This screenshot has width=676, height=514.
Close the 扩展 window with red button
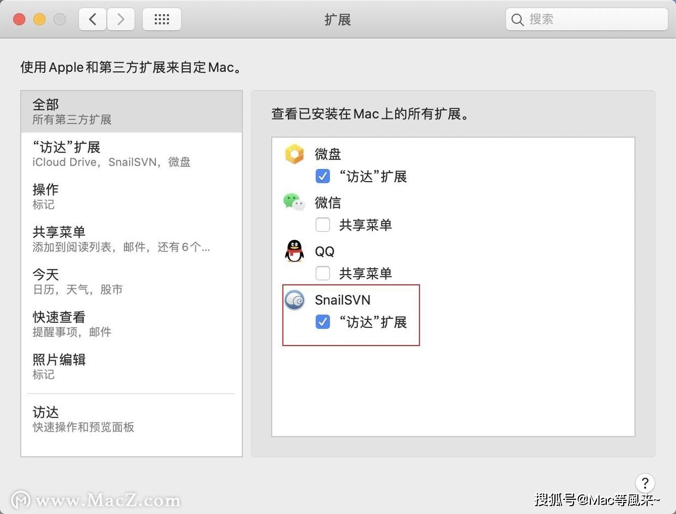point(19,20)
